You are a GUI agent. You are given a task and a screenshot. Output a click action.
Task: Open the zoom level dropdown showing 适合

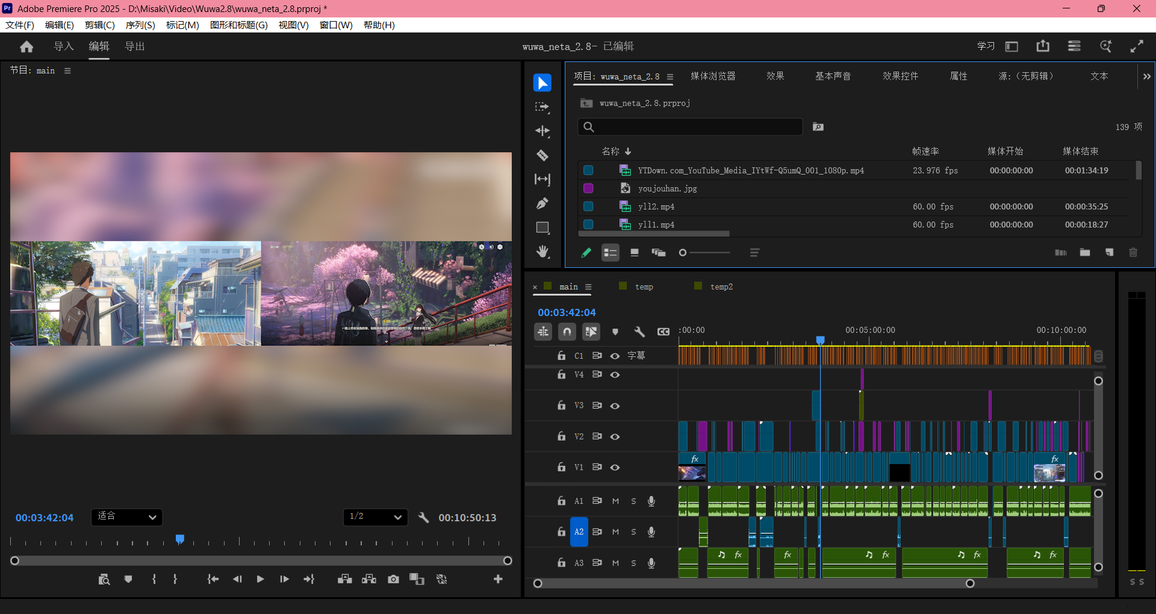click(x=126, y=516)
